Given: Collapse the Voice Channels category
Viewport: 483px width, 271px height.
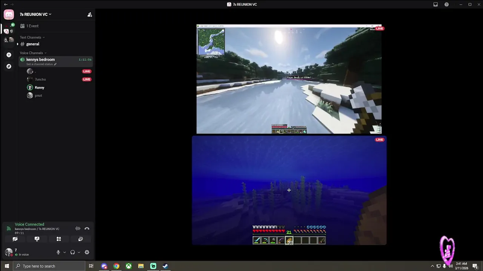Looking at the screenshot, I should (x=33, y=53).
